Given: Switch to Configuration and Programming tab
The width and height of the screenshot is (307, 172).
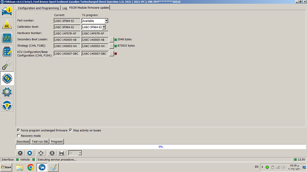Looking at the screenshot, I should 38,8.
